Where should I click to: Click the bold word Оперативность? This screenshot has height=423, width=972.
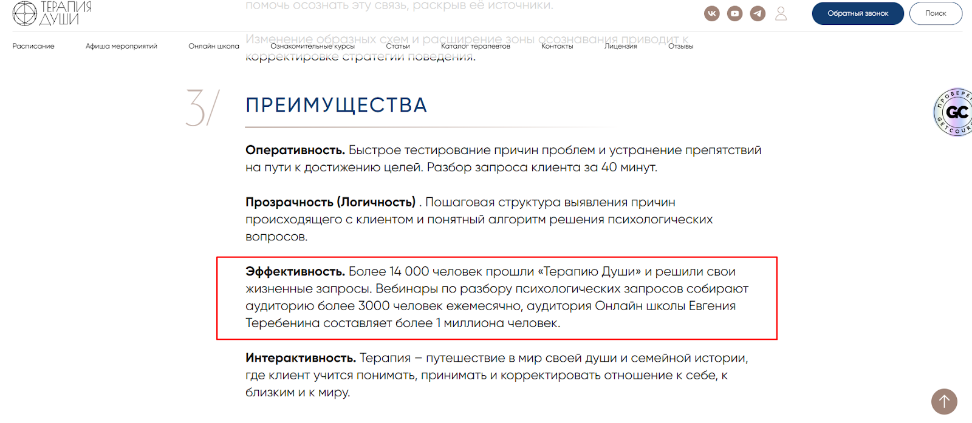click(x=295, y=150)
